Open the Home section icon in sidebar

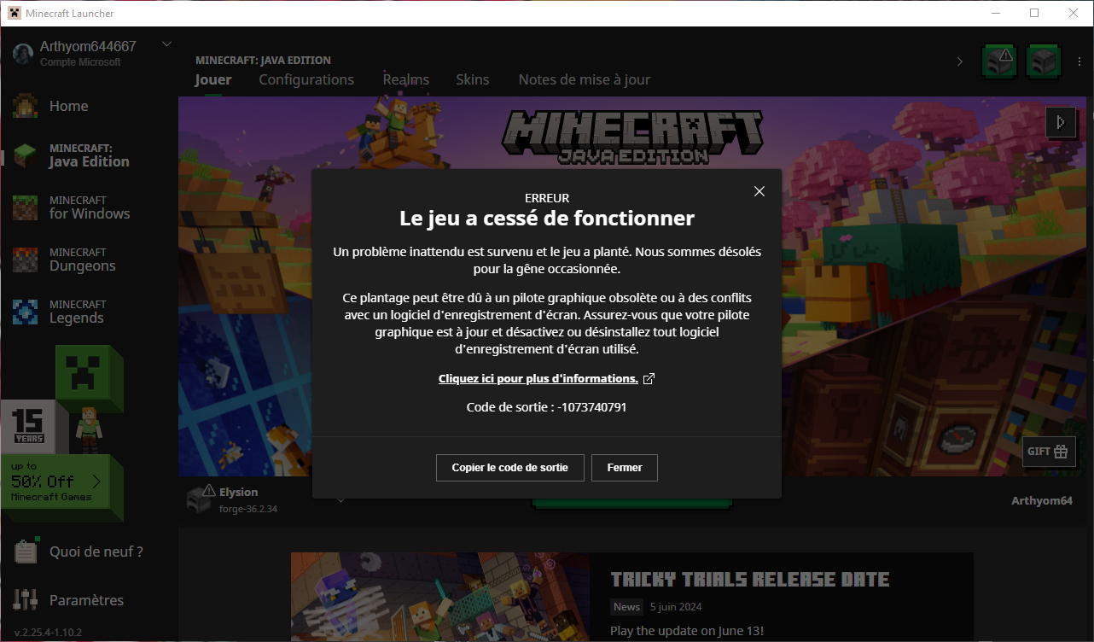pos(25,106)
